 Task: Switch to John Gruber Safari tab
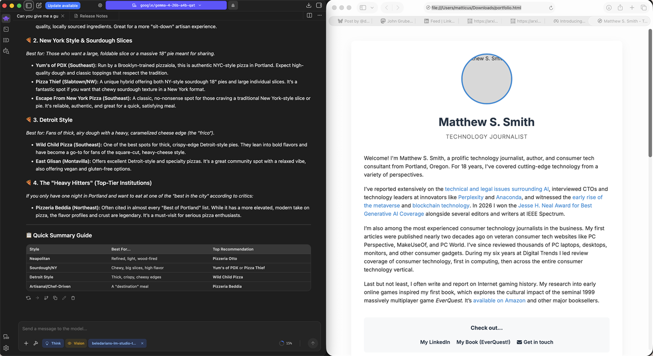click(x=396, y=21)
